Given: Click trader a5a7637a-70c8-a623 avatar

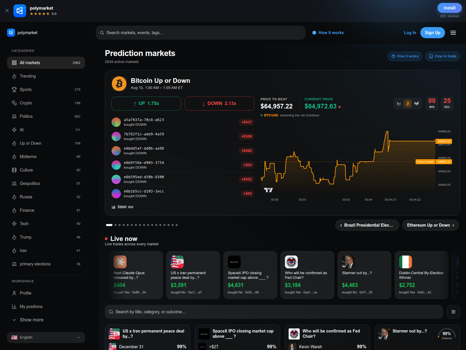Looking at the screenshot, I should coord(116,122).
